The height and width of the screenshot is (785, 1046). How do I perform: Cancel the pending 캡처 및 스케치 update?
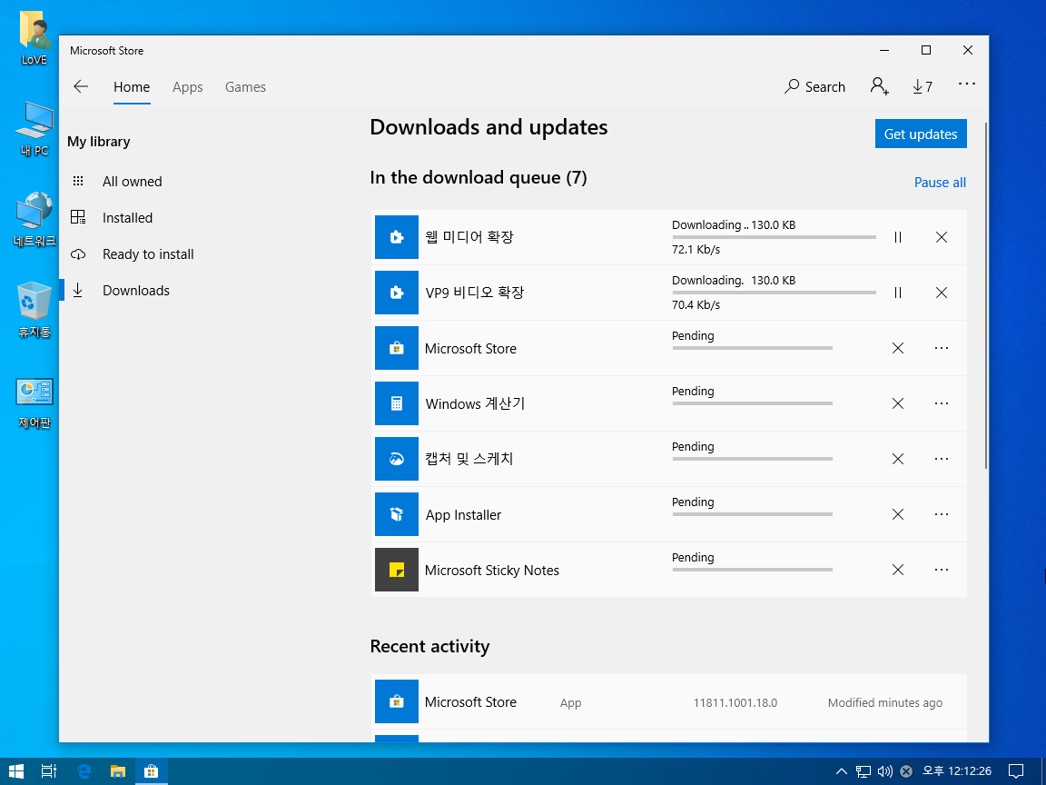[x=898, y=459]
